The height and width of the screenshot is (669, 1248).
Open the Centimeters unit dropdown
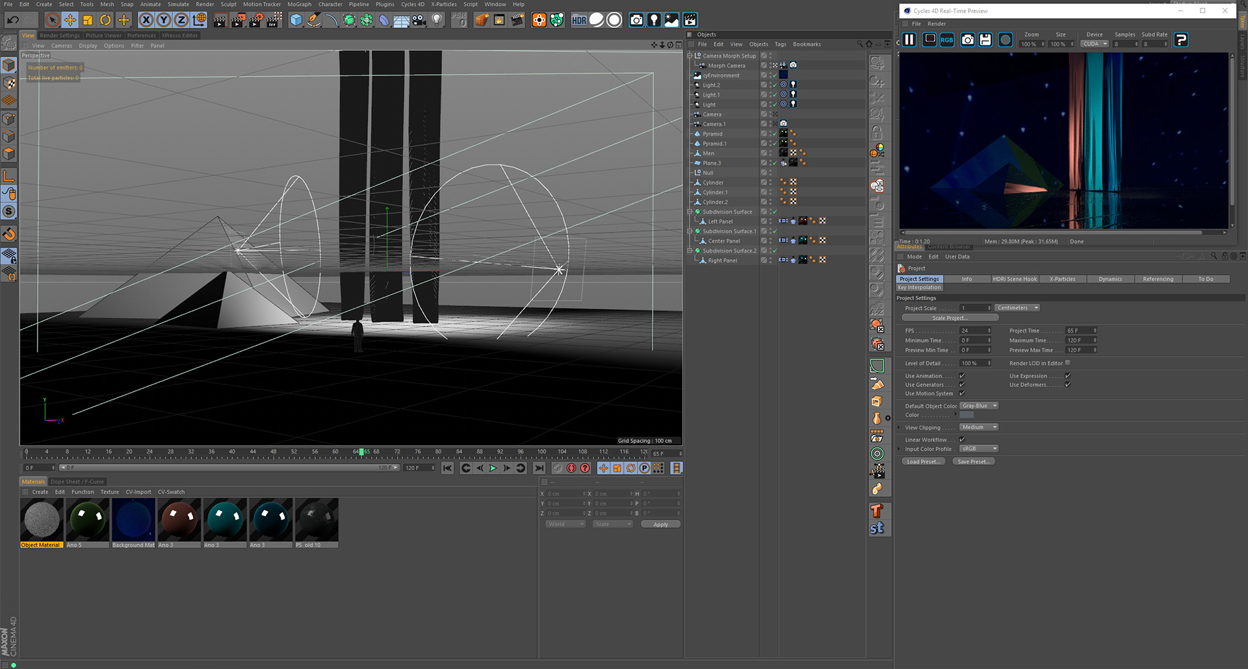pyautogui.click(x=1017, y=308)
